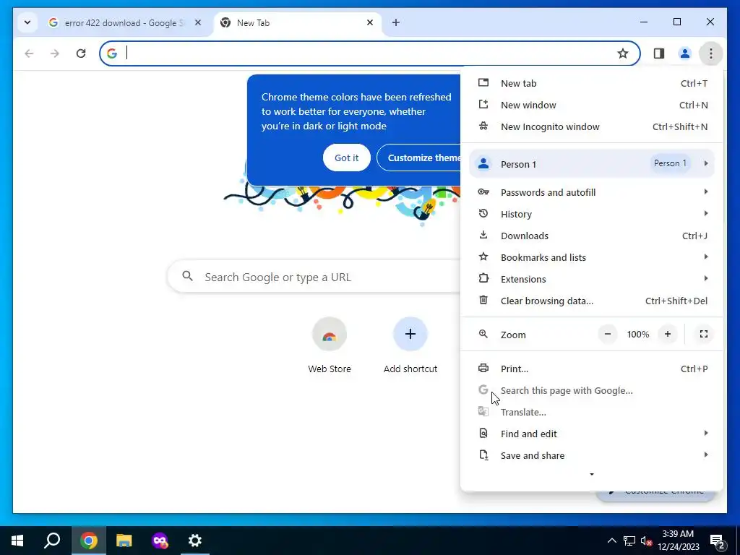The image size is (740, 555).
Task: Show more menu items with bottom arrow
Action: coord(591,474)
